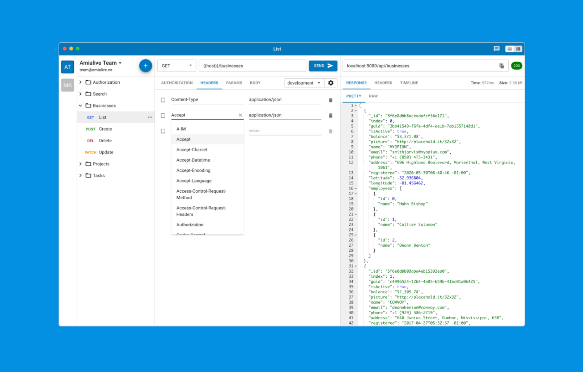The width and height of the screenshot is (583, 372).
Task: Select Accept-Encoding from suggestions
Action: (208, 170)
